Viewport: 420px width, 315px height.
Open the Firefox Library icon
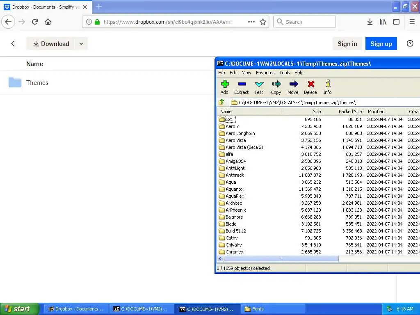coord(383,22)
